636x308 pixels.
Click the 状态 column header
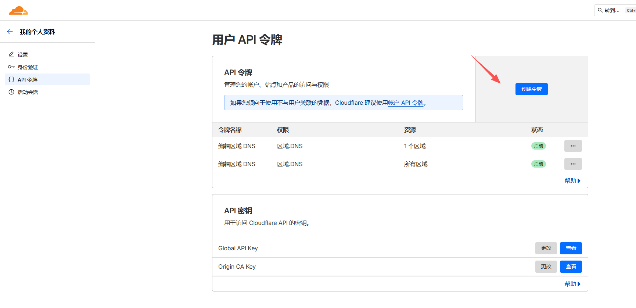click(537, 130)
